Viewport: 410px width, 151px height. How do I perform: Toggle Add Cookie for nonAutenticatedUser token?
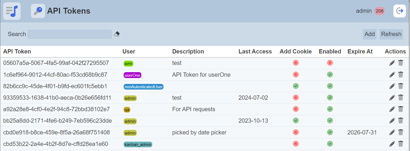click(295, 86)
